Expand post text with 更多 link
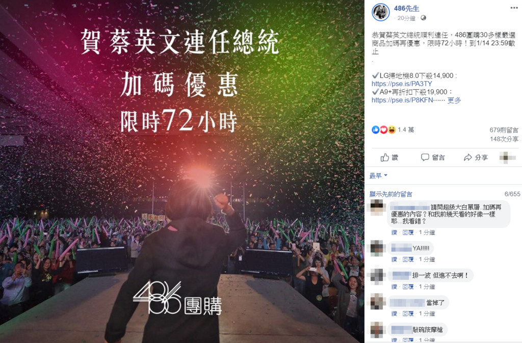522x343 pixels. click(x=454, y=100)
